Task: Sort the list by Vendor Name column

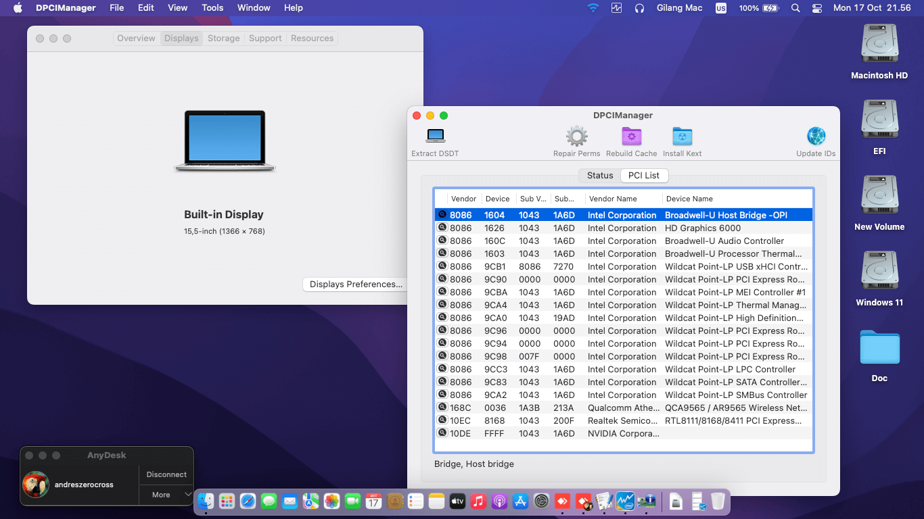Action: [x=613, y=199]
